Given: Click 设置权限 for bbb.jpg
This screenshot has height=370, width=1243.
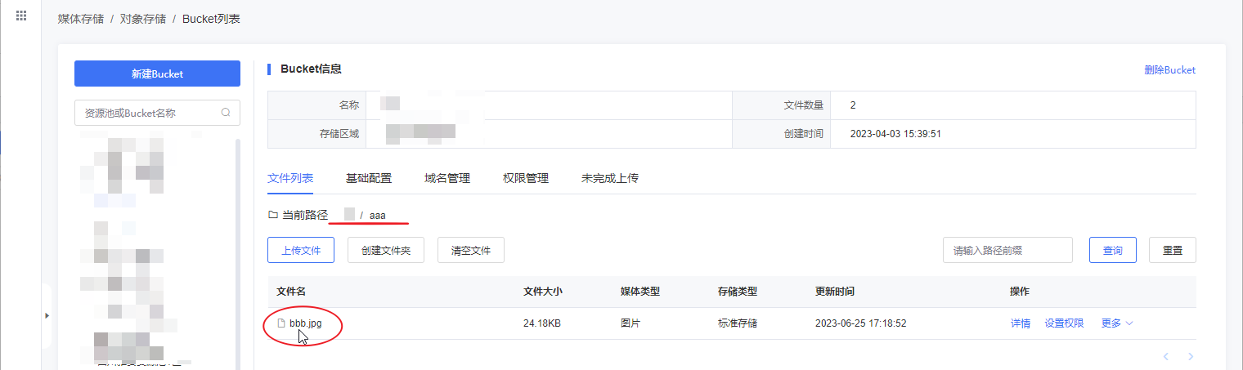Looking at the screenshot, I should click(1064, 323).
